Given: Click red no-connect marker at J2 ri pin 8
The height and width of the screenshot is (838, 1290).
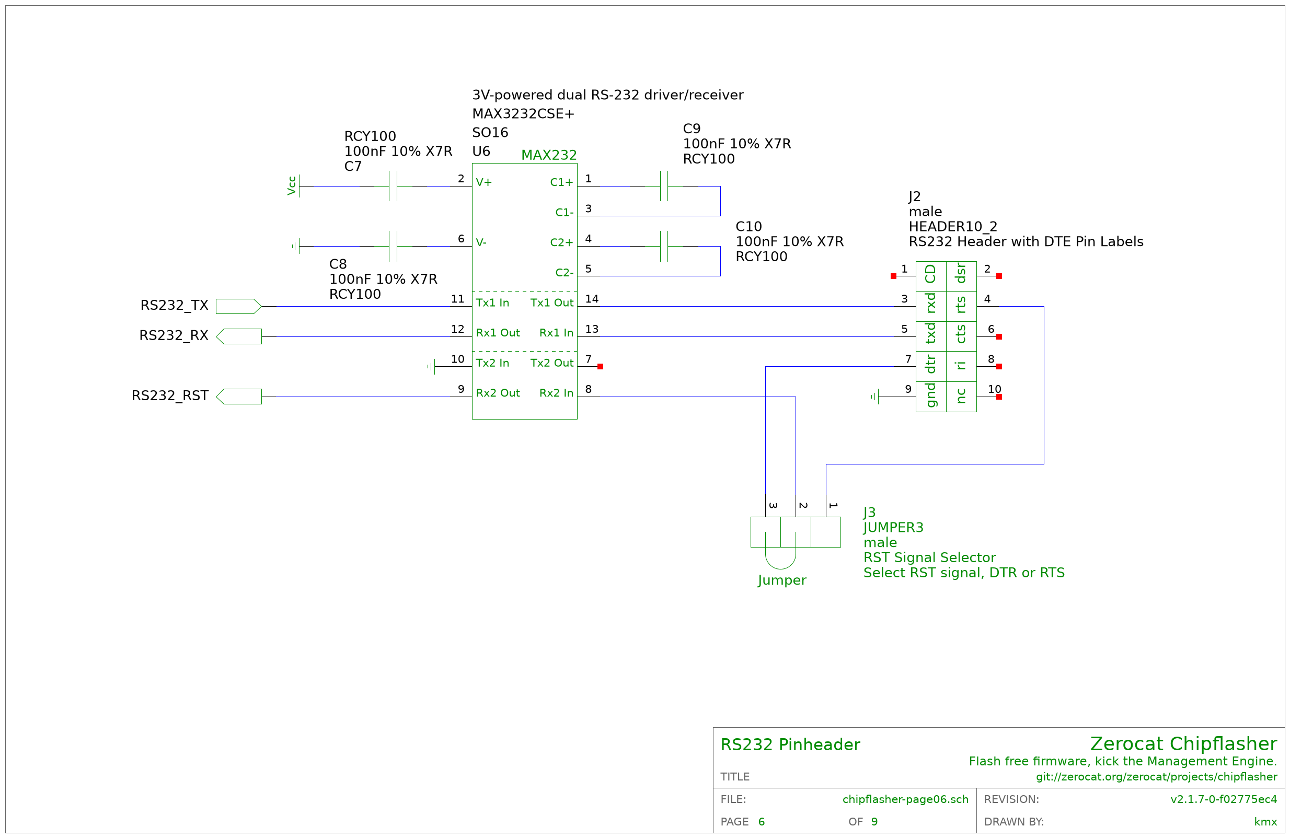Looking at the screenshot, I should [999, 367].
